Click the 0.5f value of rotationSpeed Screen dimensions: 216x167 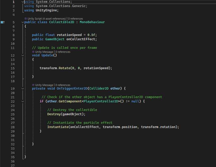tap(91, 35)
